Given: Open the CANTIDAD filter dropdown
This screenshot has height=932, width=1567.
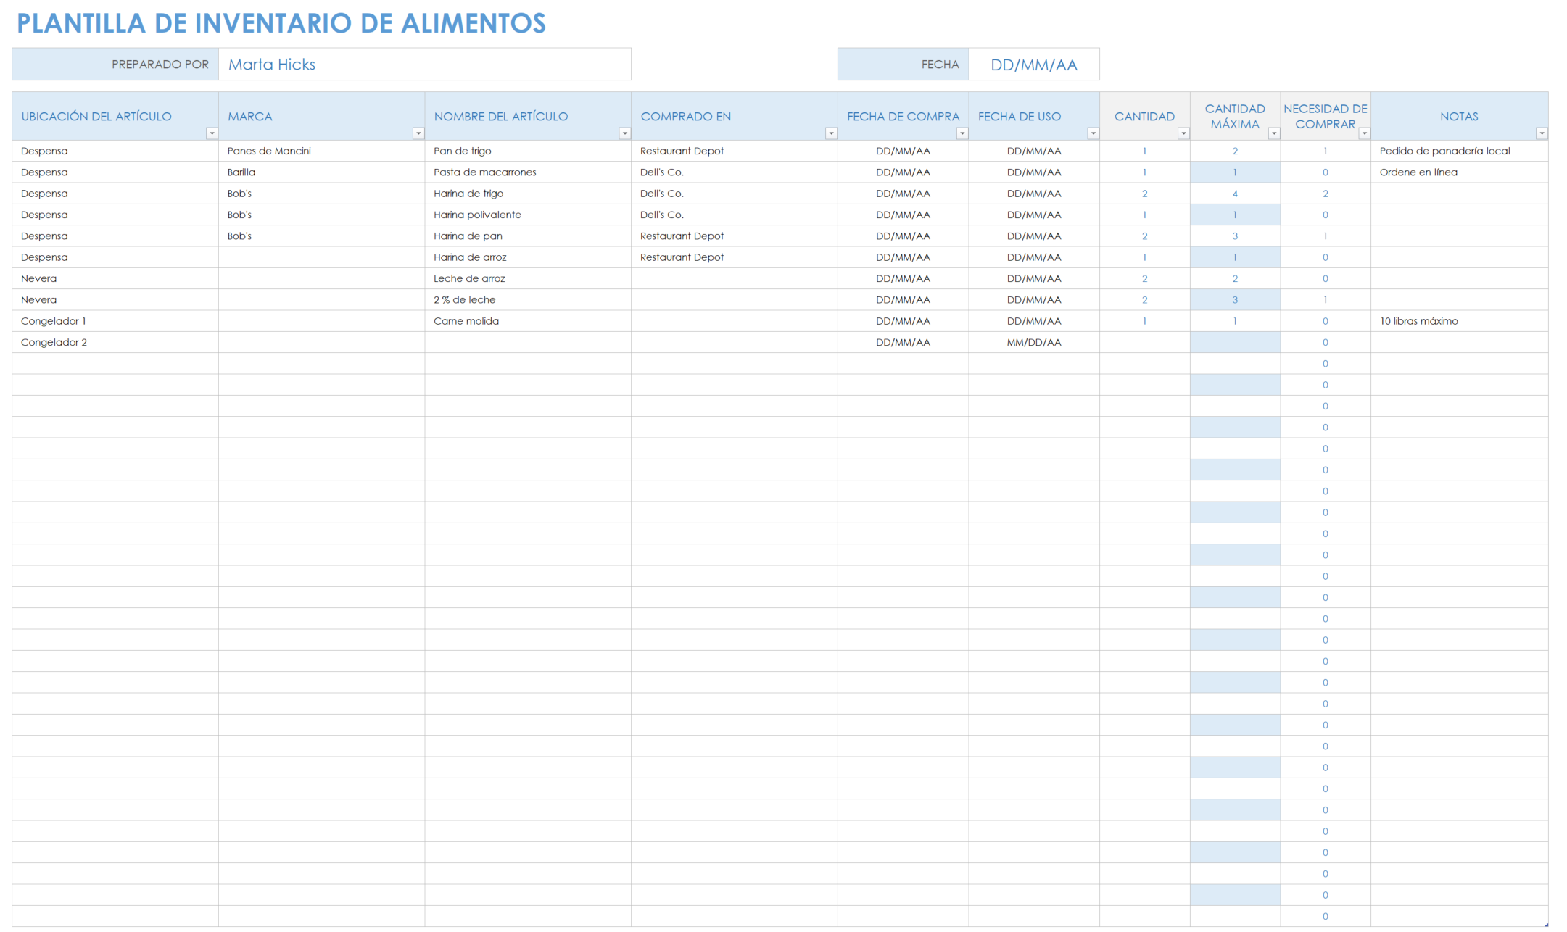Looking at the screenshot, I should [x=1183, y=133].
